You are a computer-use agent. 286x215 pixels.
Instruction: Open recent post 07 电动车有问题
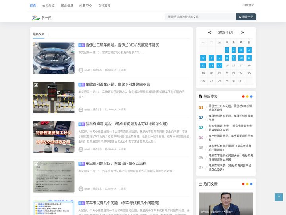point(230,168)
